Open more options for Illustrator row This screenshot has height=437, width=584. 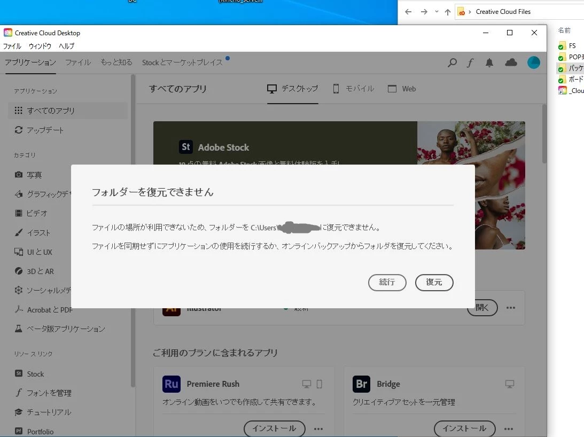point(511,308)
